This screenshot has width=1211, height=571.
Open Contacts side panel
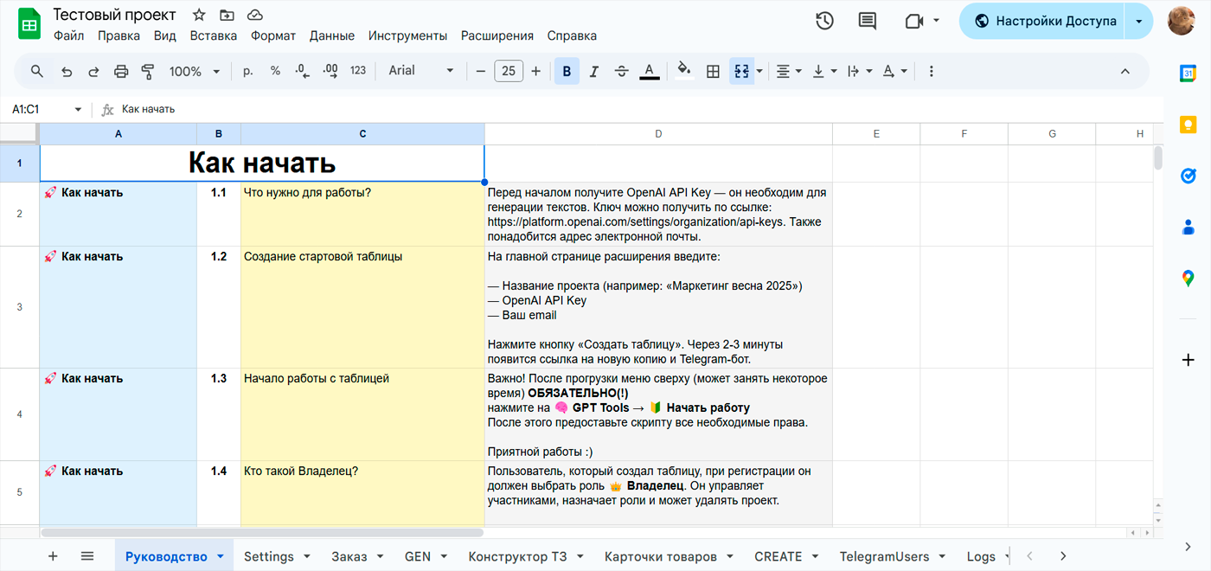pyautogui.click(x=1188, y=228)
